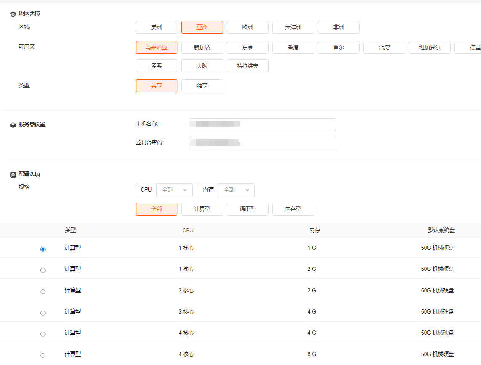Select 新加坡 availability zone

202,47
